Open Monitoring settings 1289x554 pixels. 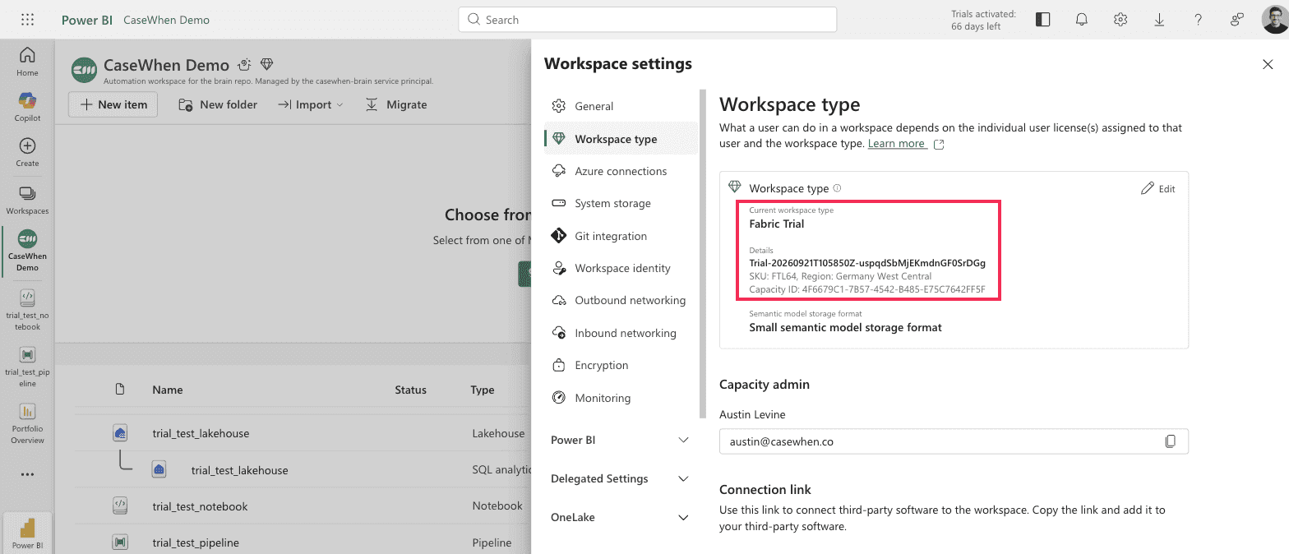point(621,398)
